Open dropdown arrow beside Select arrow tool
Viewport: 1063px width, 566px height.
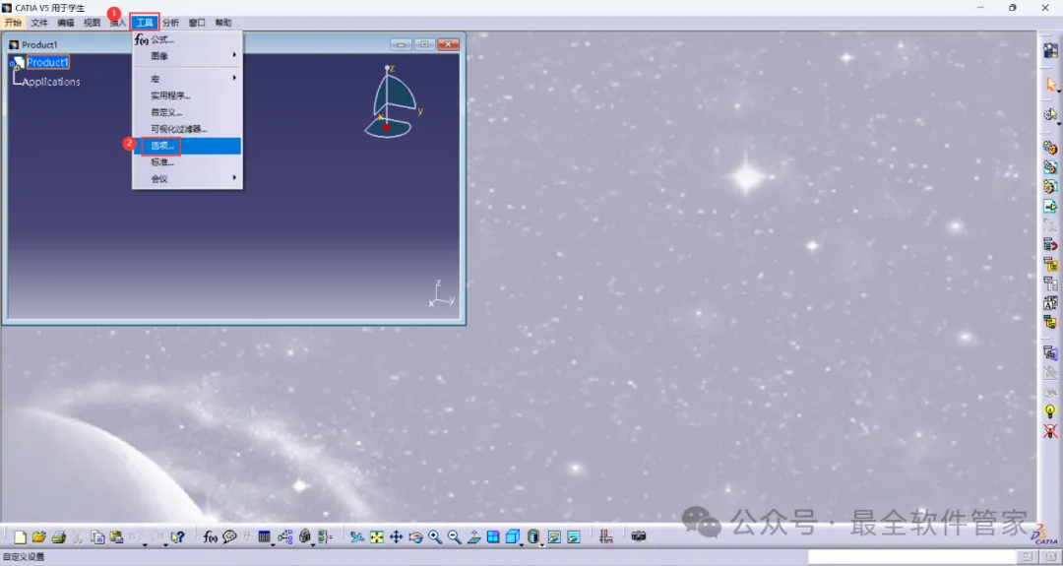(x=1058, y=92)
